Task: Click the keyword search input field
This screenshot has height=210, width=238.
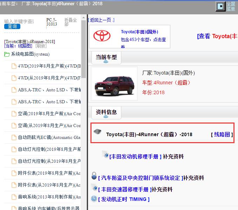Action: click(x=19, y=21)
